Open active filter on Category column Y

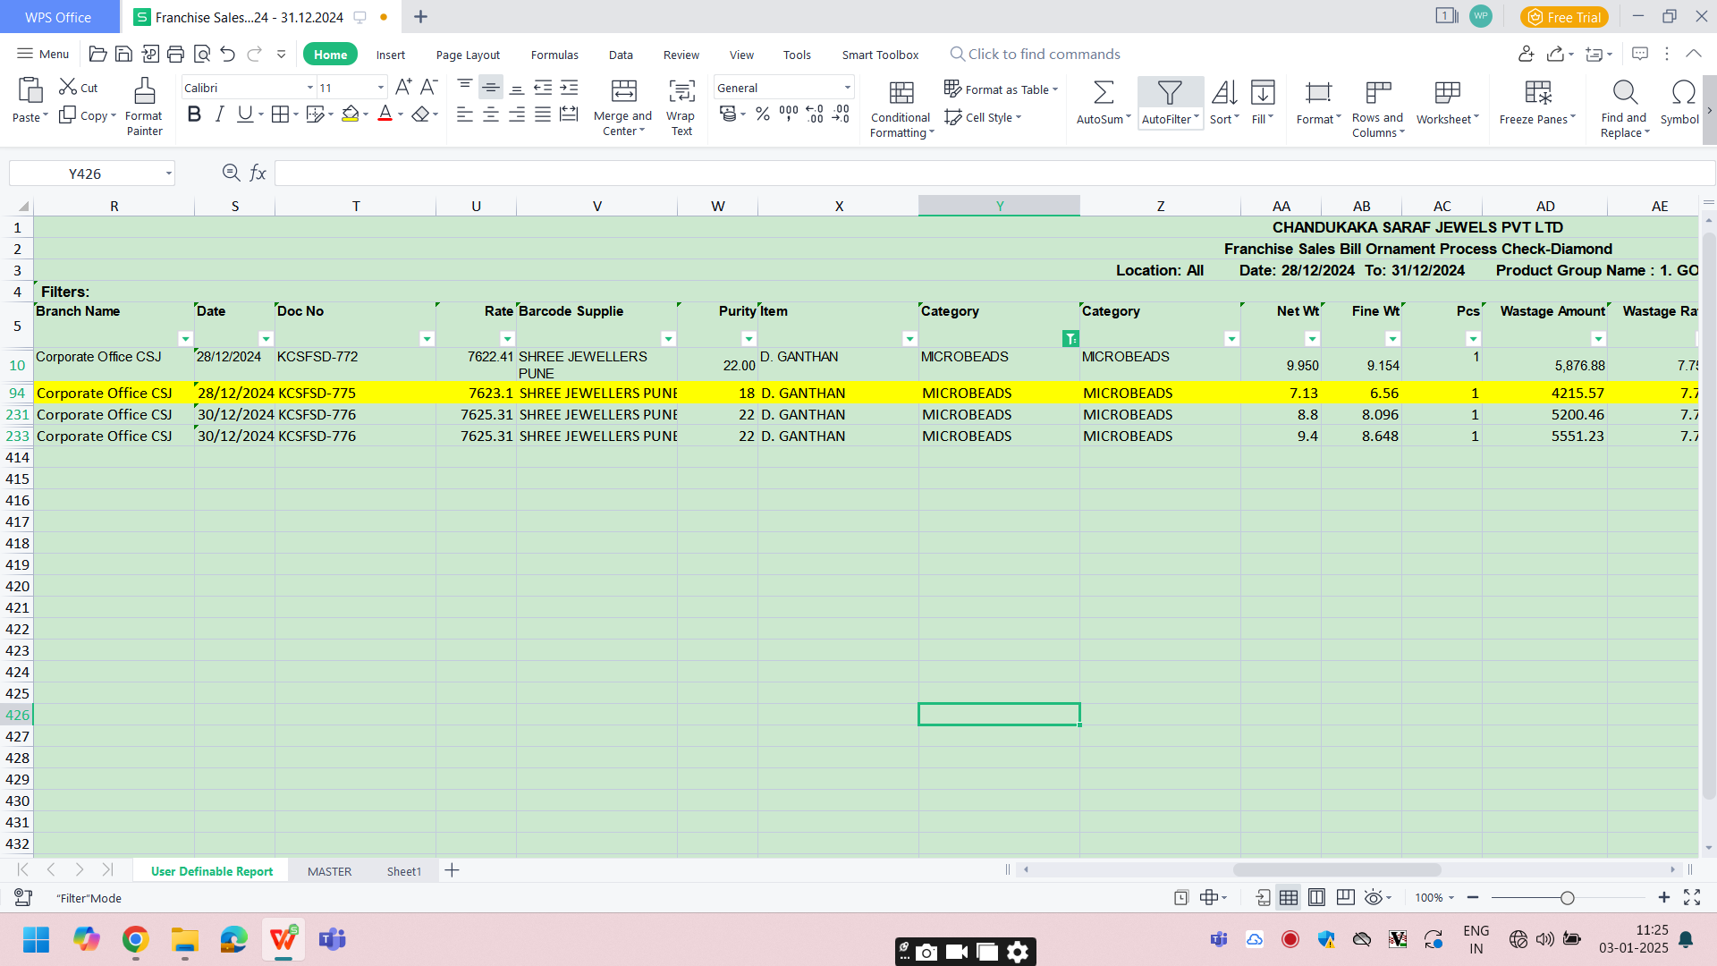1070,339
